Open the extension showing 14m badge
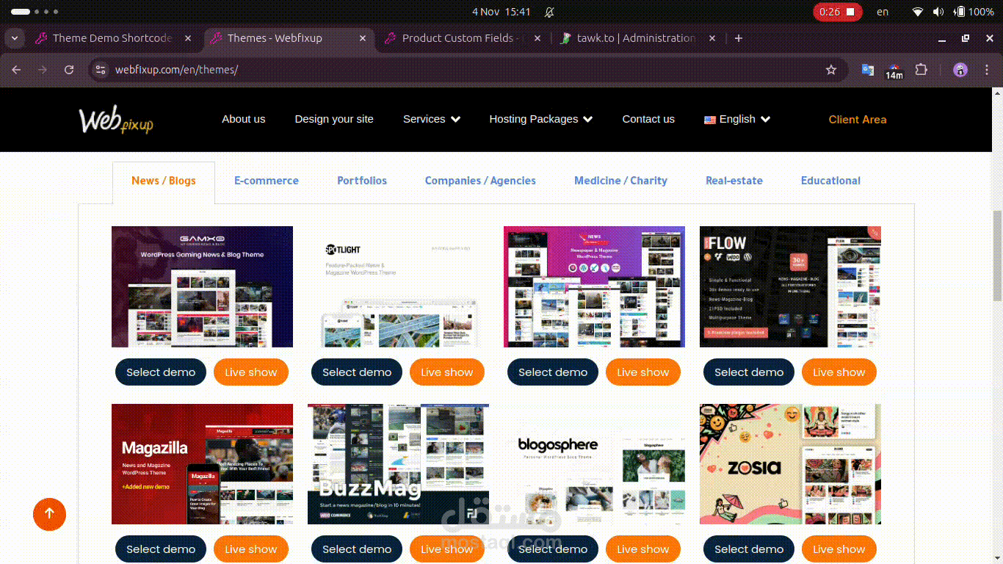 (894, 70)
